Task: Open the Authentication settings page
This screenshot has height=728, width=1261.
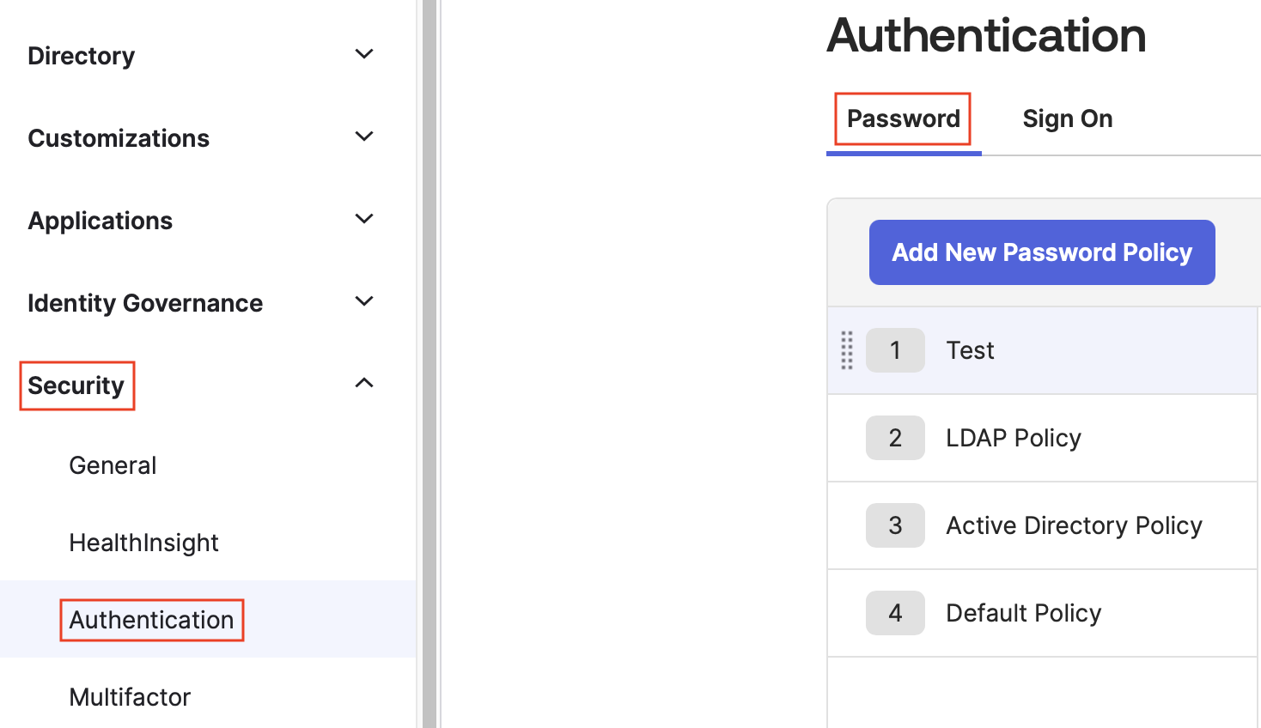Action: pos(151,619)
